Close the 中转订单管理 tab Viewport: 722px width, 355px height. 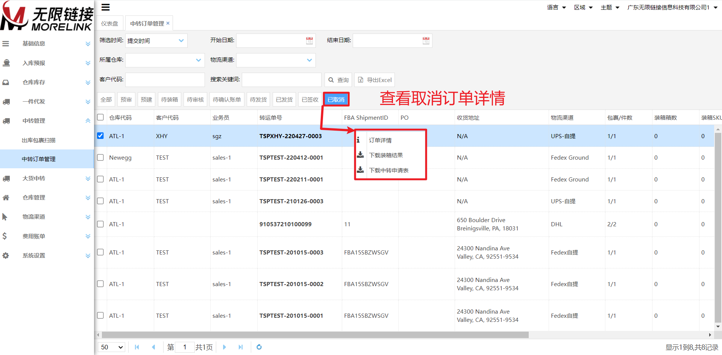(168, 23)
